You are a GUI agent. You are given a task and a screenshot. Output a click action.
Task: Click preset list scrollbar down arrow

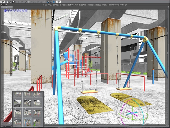click(42, 126)
